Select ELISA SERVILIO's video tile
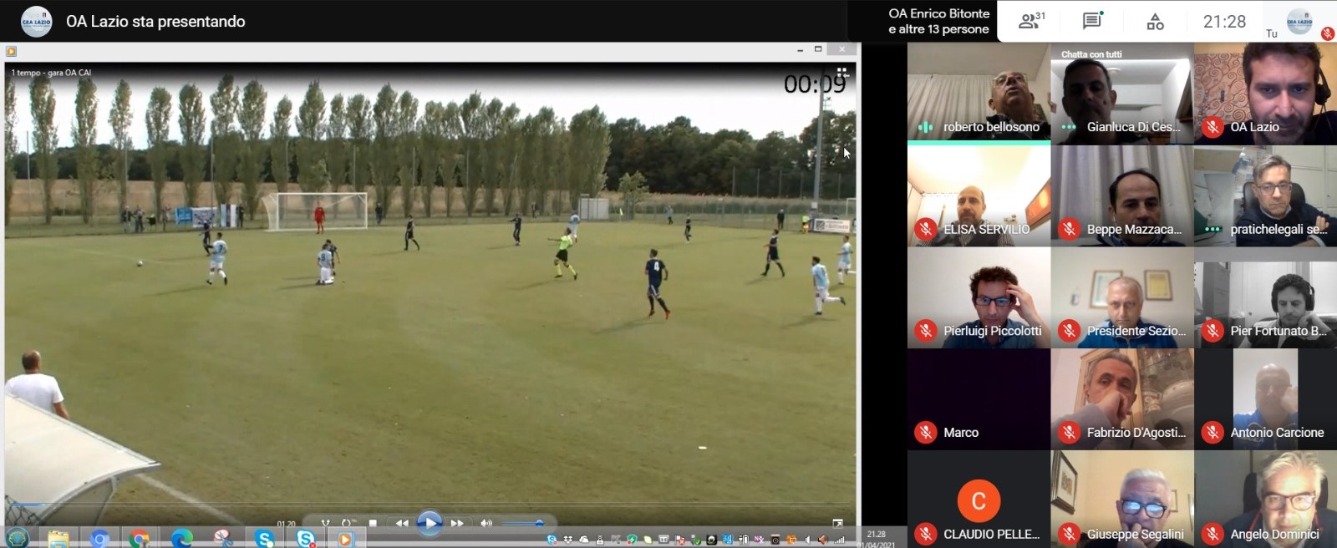1337x548 pixels. 979,195
